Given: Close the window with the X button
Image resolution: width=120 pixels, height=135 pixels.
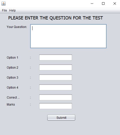Looking at the screenshot, I should click(115, 3).
